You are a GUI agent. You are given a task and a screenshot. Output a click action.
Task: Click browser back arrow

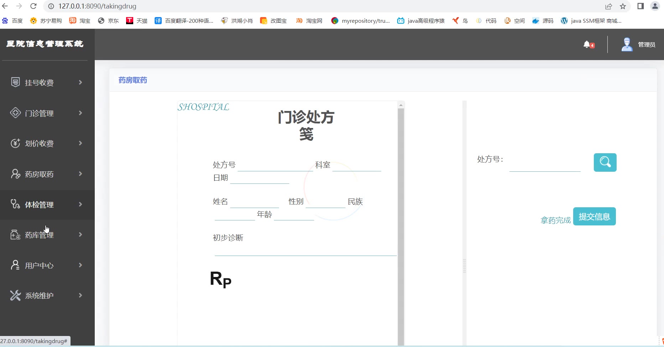coord(5,6)
